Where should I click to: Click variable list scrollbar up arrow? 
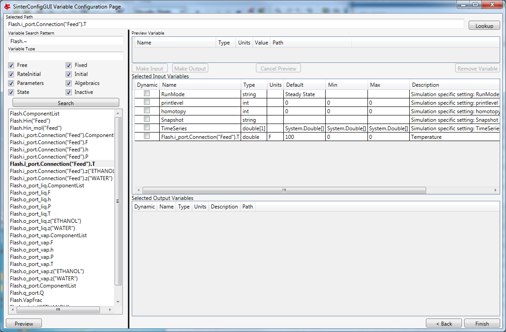118,113
